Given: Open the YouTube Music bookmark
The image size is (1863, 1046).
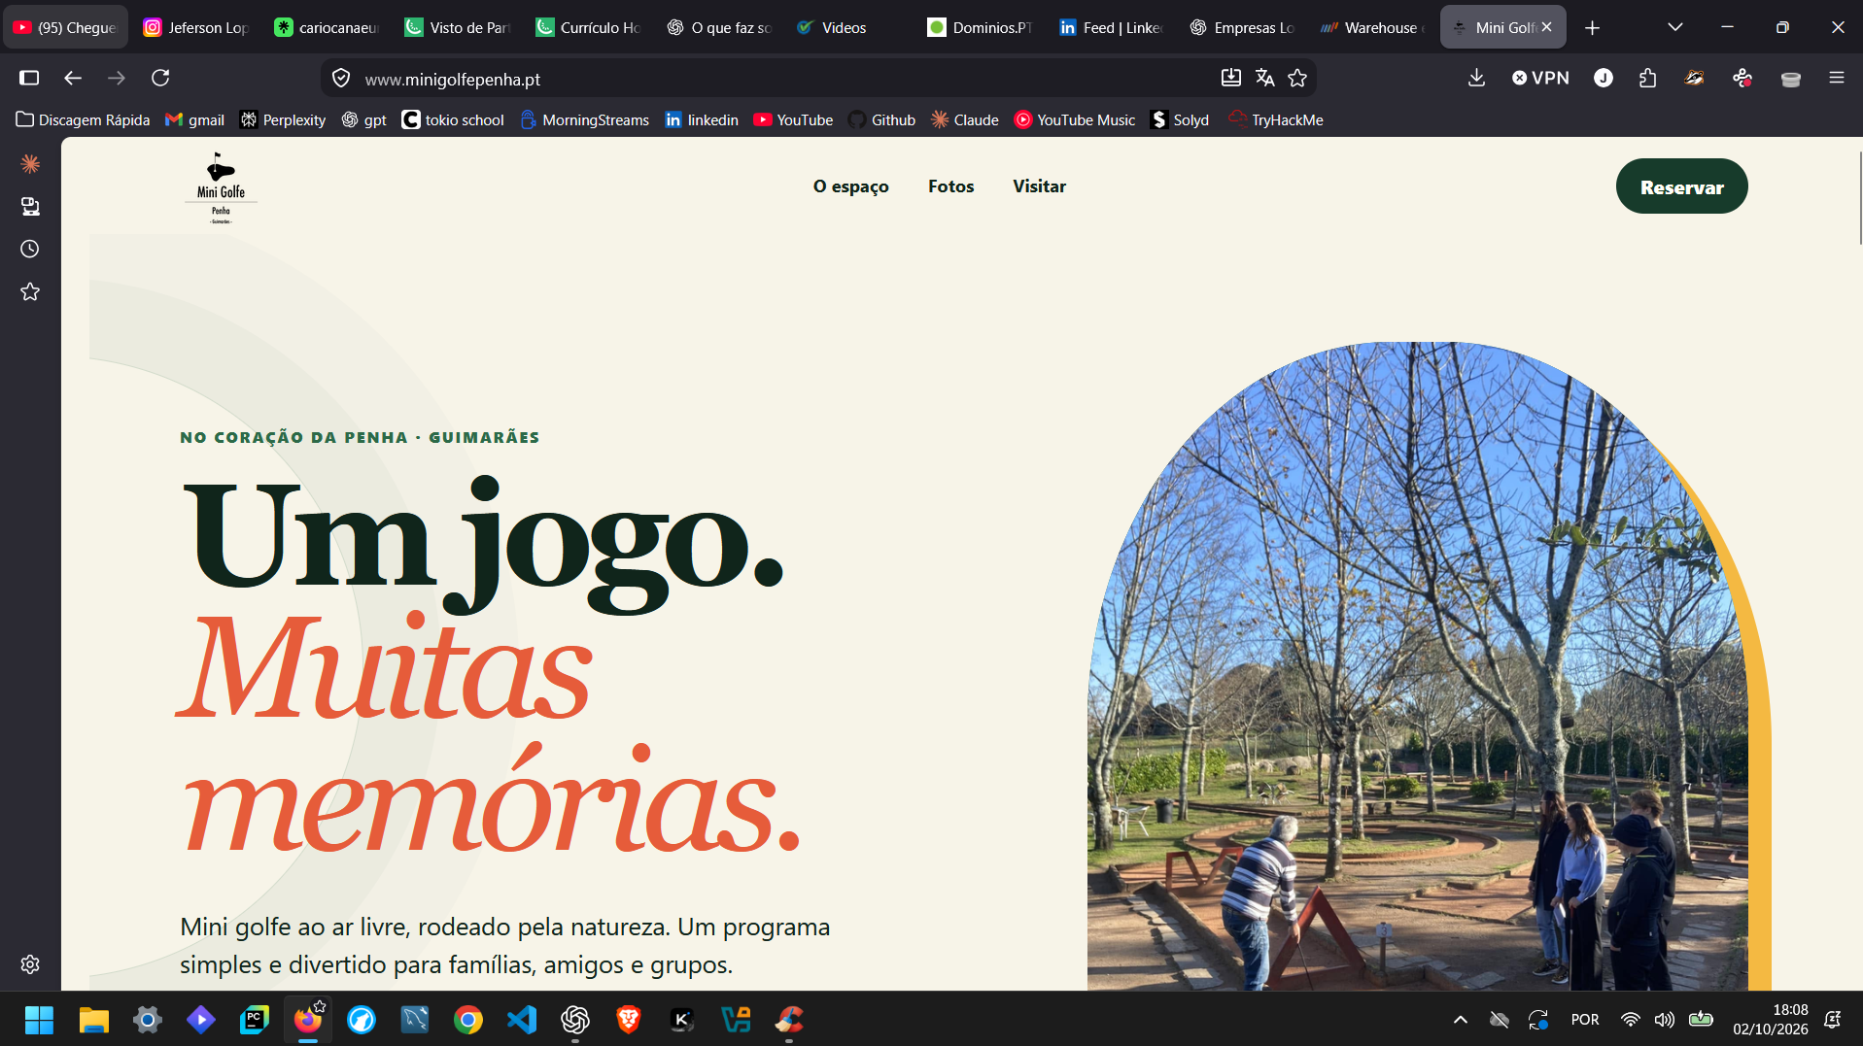Looking at the screenshot, I should point(1075,119).
